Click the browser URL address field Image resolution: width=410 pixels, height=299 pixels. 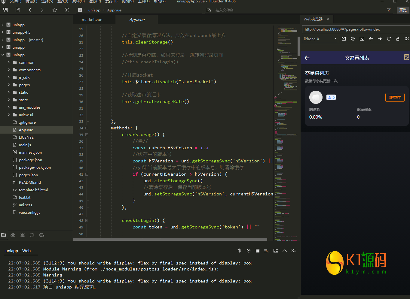point(355,29)
